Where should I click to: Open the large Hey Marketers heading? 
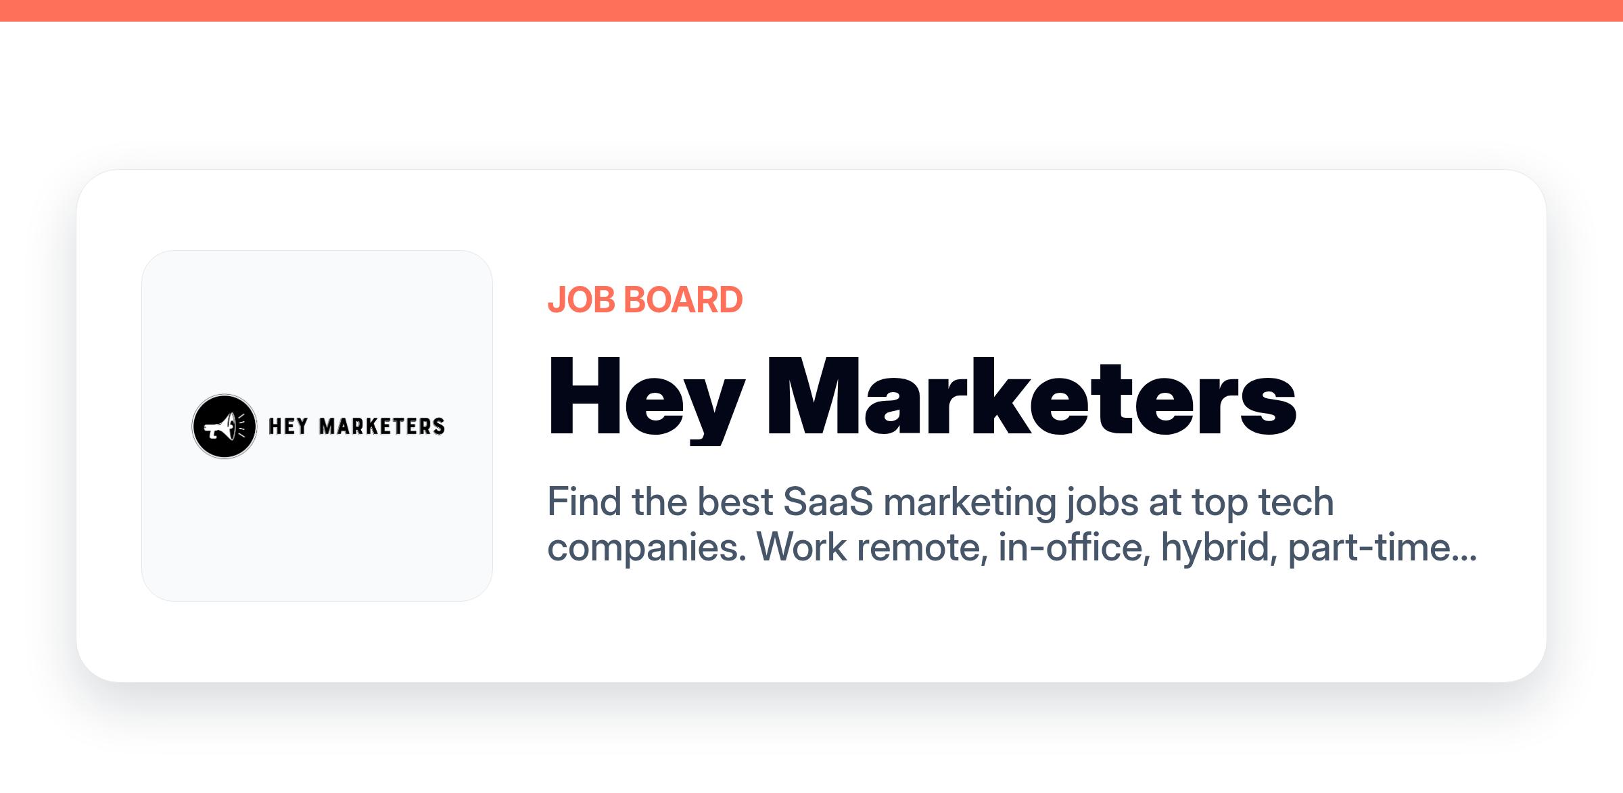point(922,399)
